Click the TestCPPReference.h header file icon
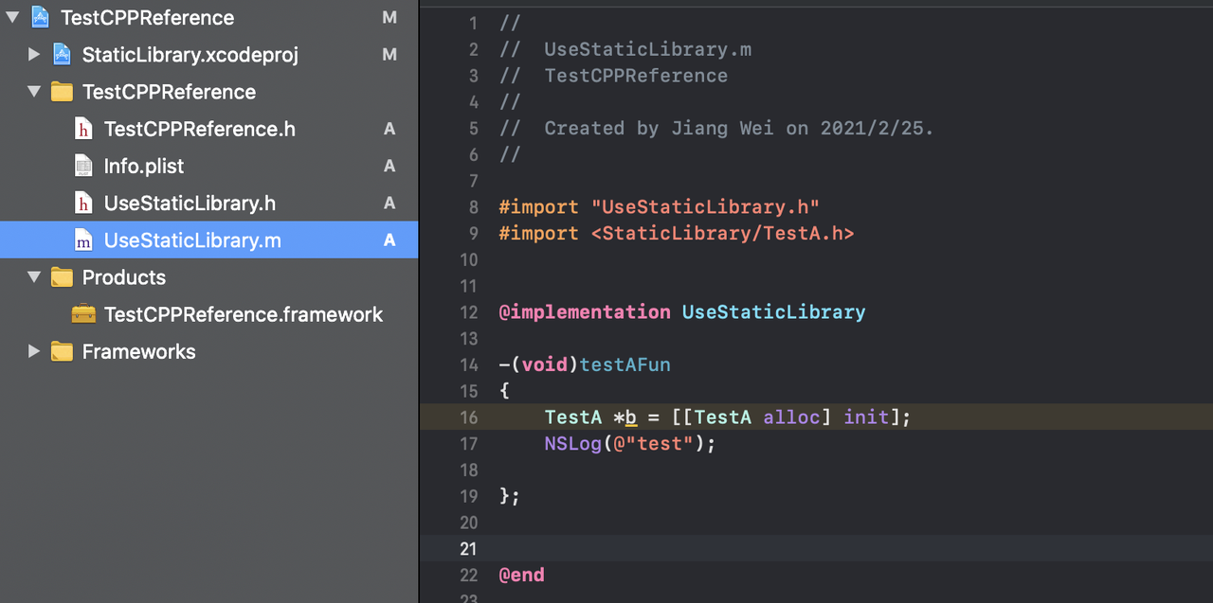 point(84,129)
